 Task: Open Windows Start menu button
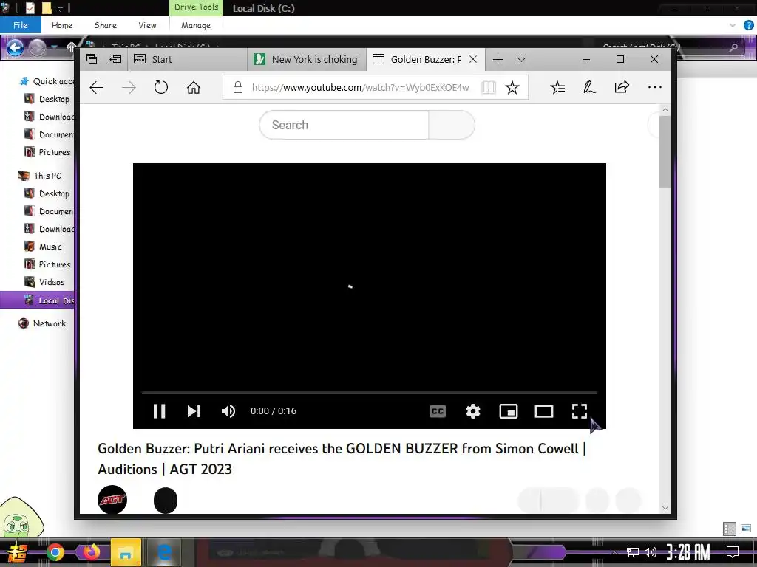pyautogui.click(x=18, y=553)
